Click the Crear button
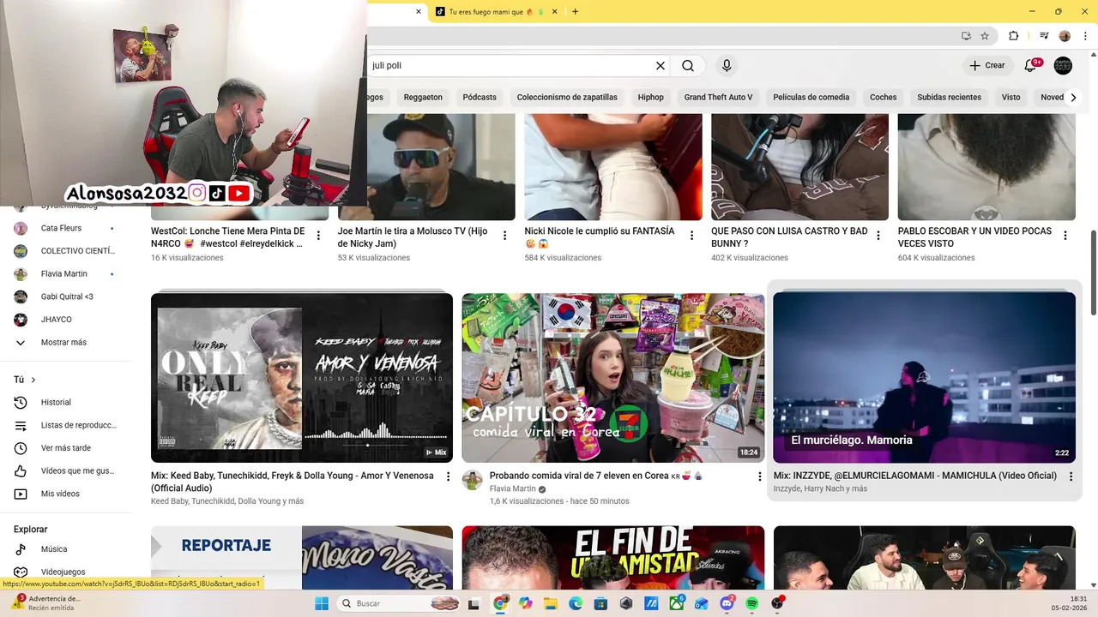Viewport: 1098px width, 617px height. (x=986, y=65)
